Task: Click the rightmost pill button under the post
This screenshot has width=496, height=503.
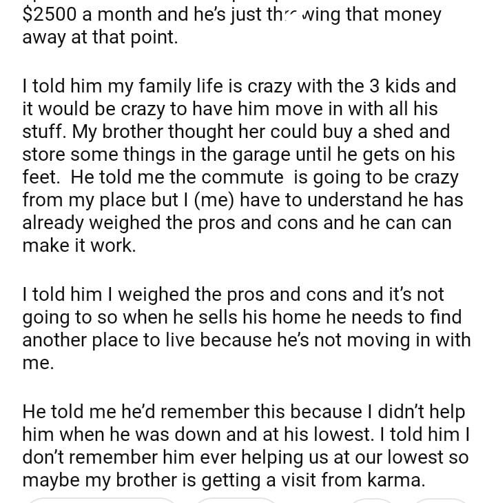Action: pos(442,500)
